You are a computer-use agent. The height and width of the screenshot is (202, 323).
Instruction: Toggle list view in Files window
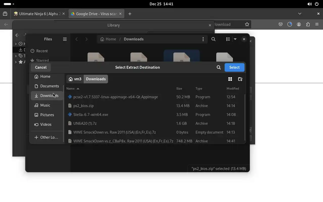[228, 39]
